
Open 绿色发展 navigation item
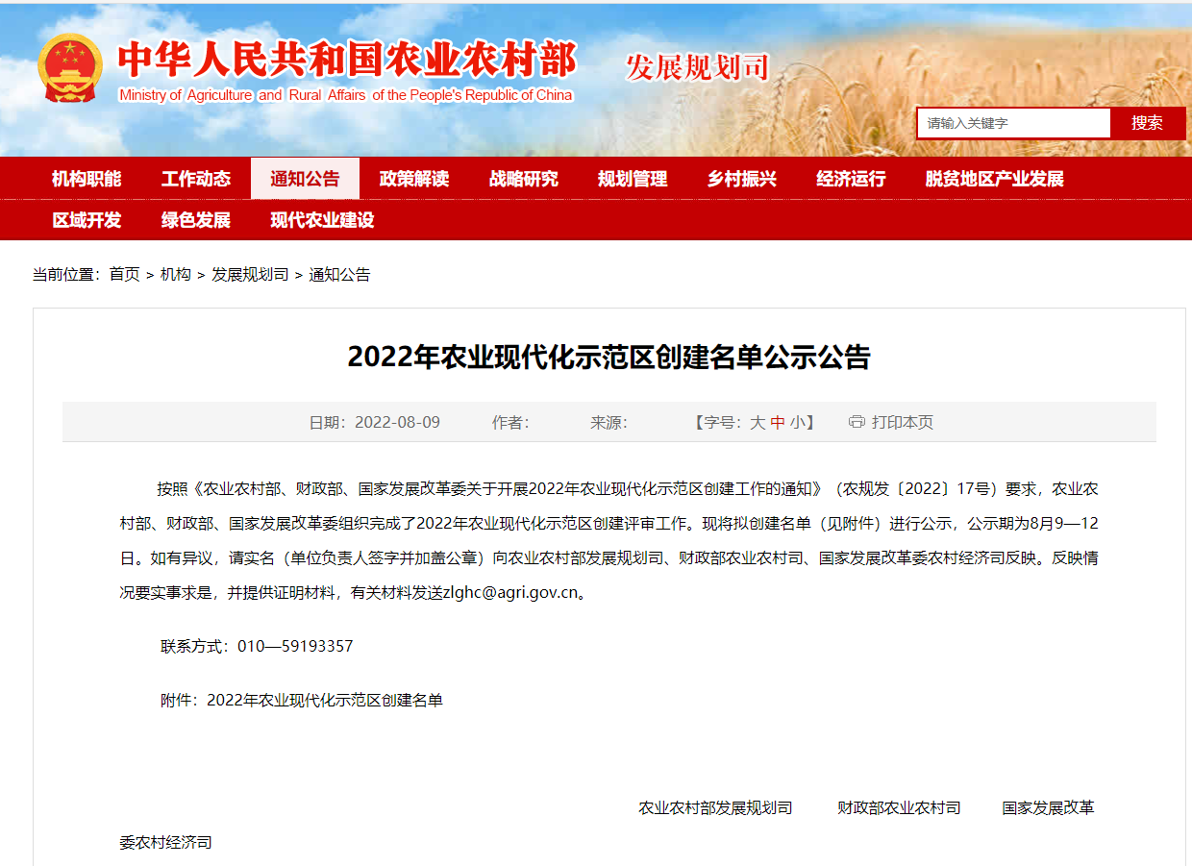pyautogui.click(x=196, y=220)
